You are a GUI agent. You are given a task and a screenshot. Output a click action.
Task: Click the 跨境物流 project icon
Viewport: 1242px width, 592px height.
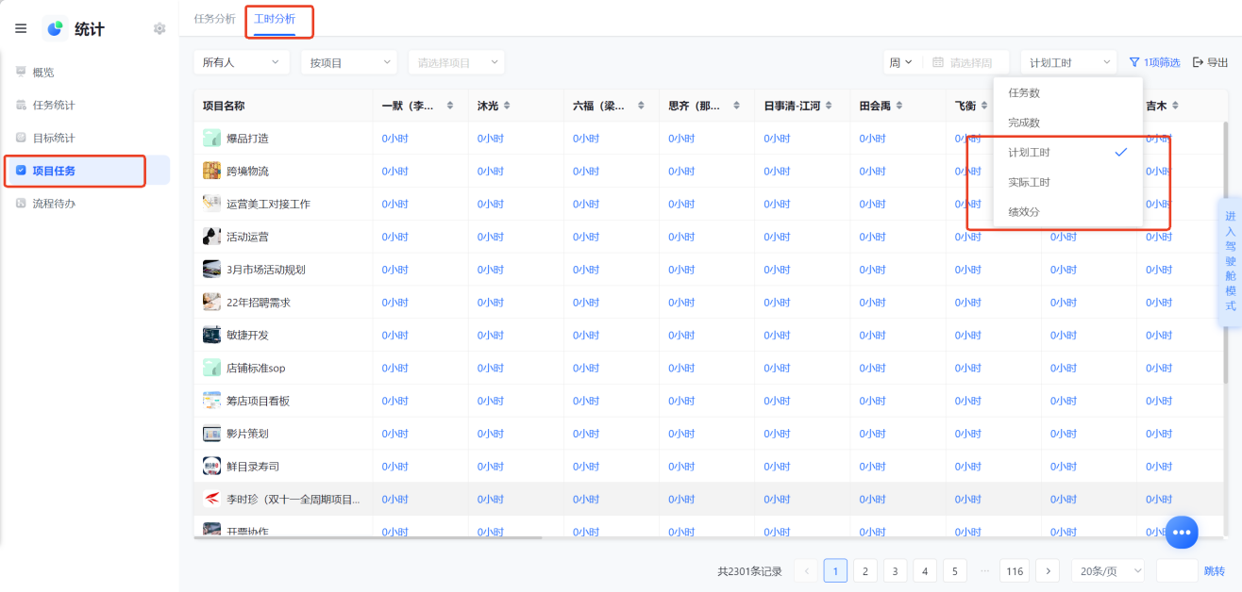pyautogui.click(x=212, y=171)
